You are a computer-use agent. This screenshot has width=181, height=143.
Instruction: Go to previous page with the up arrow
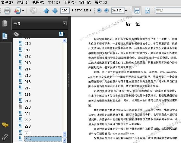click(46, 11)
